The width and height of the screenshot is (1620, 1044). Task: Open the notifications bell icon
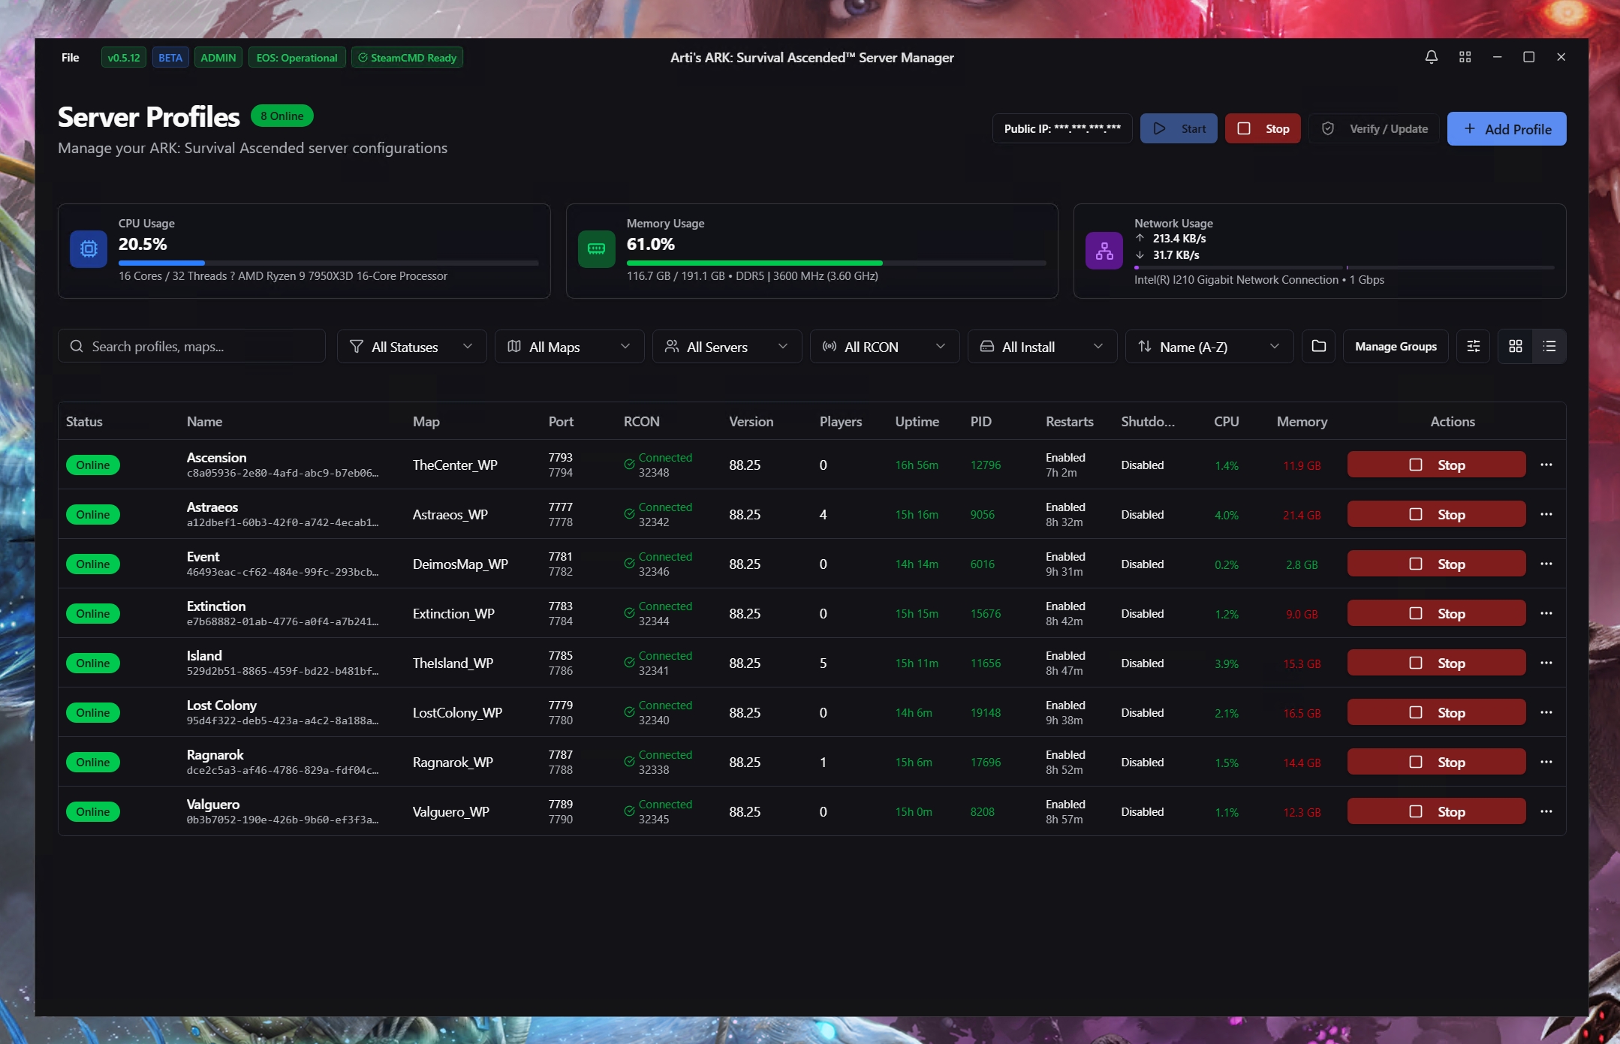coord(1431,57)
